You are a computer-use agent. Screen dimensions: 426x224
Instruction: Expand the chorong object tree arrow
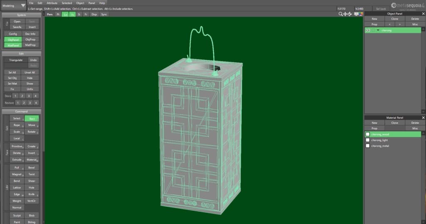tap(378, 30)
